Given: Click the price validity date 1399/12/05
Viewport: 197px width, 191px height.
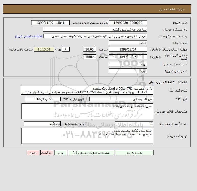Looking at the screenshot, I should click(128, 57).
